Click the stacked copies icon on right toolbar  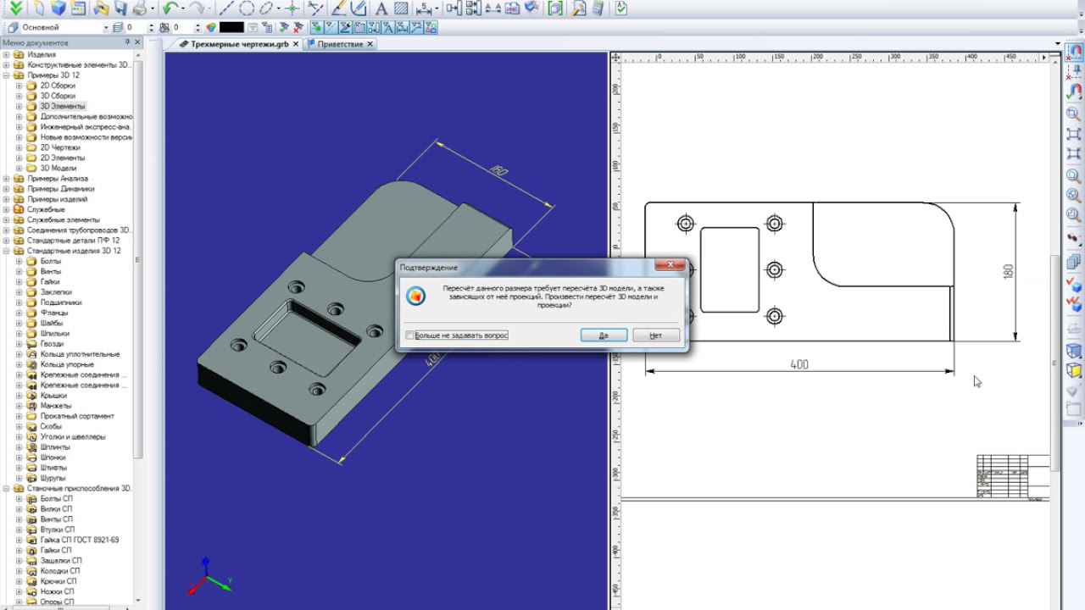coord(1073,261)
